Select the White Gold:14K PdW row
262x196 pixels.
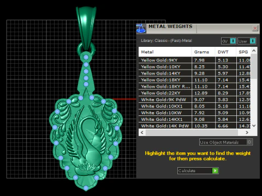(x=195, y=126)
